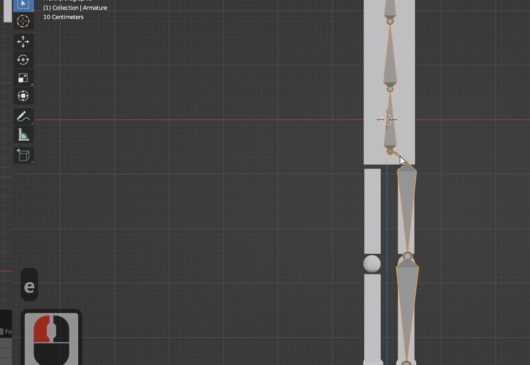Image resolution: width=530 pixels, height=365 pixels.
Task: Activate the Transform tool
Action: coord(23,96)
